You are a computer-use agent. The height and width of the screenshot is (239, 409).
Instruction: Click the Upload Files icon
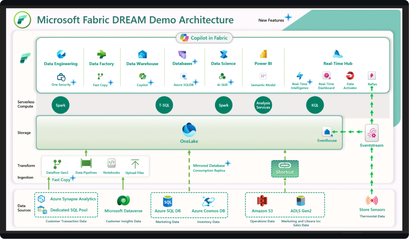click(135, 164)
